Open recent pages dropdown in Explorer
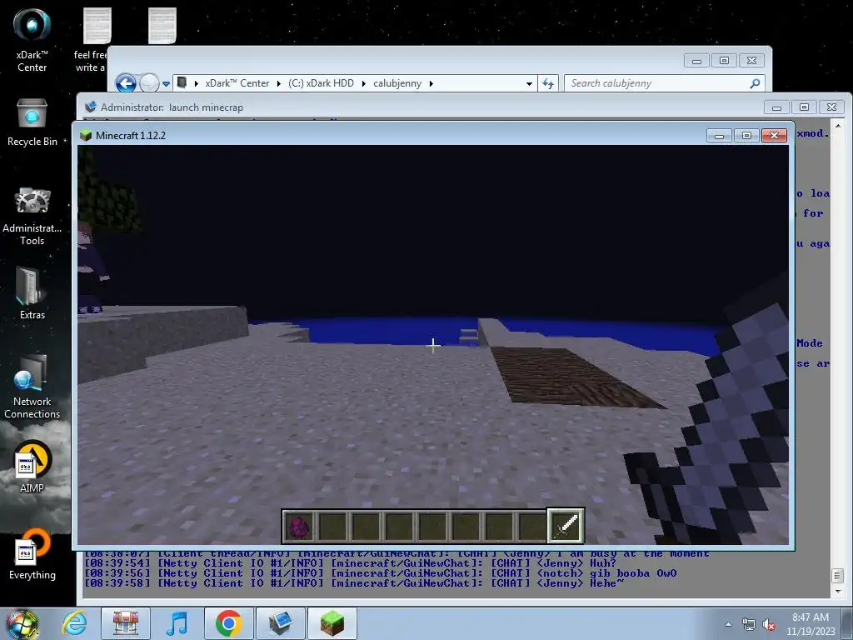This screenshot has height=640, width=853. coord(166,84)
